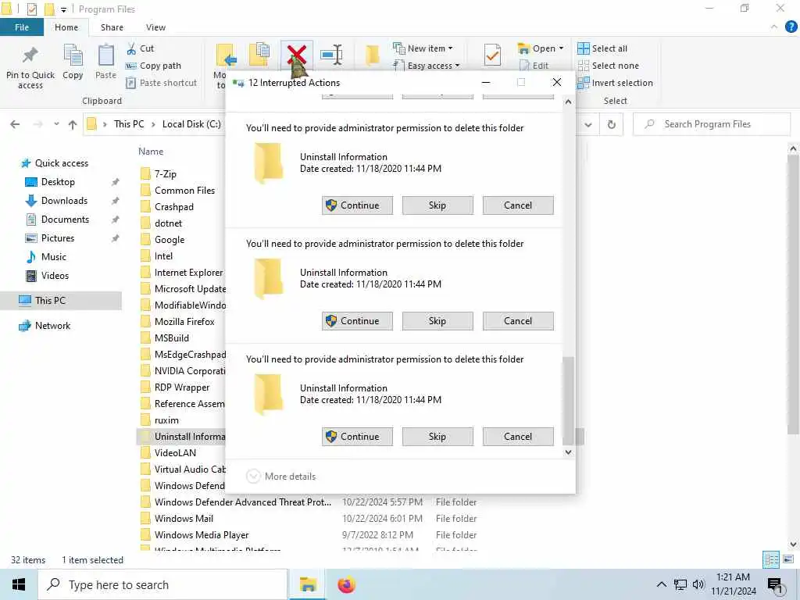
Task: Click Select all in ribbon
Action: pos(602,48)
